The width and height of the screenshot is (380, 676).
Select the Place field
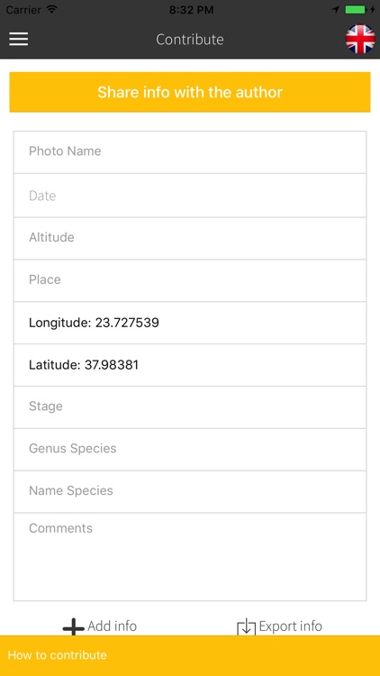(x=190, y=280)
